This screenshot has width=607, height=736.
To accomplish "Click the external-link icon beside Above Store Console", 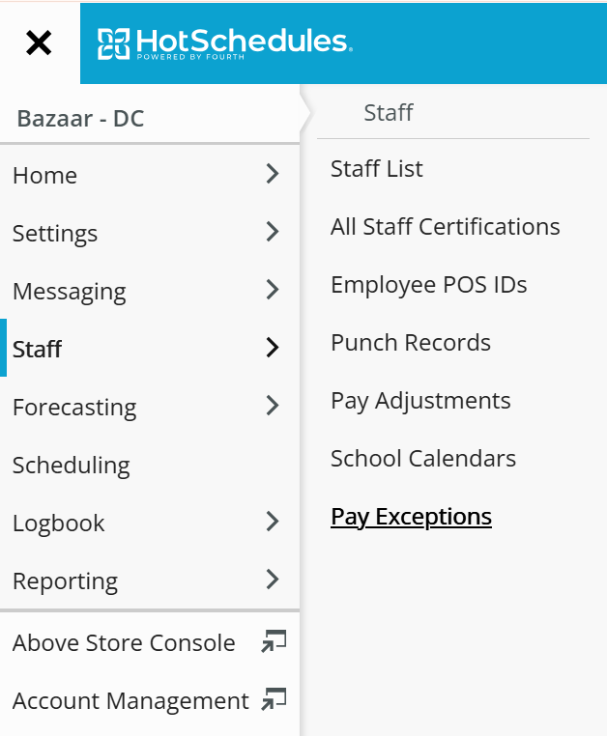I will tap(274, 641).
